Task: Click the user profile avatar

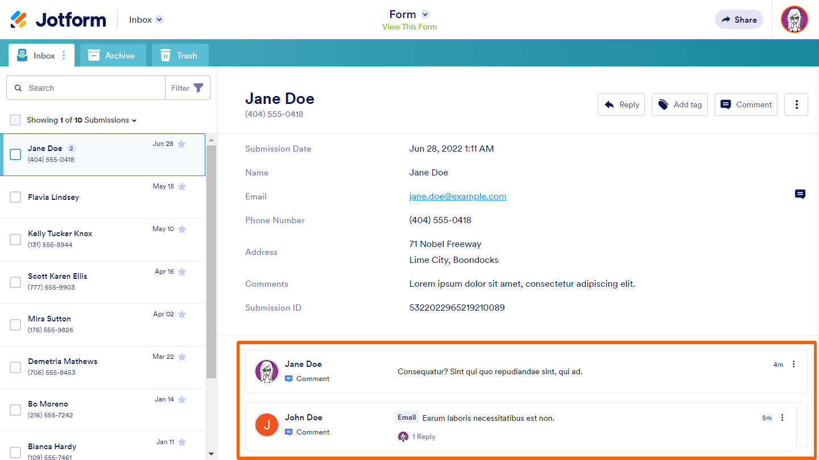Action: click(795, 20)
